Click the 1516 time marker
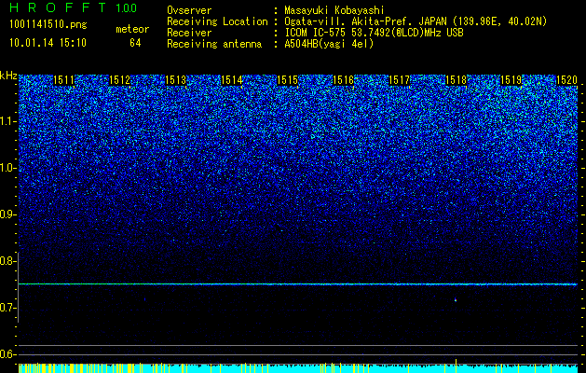586x373 pixels. (x=343, y=80)
